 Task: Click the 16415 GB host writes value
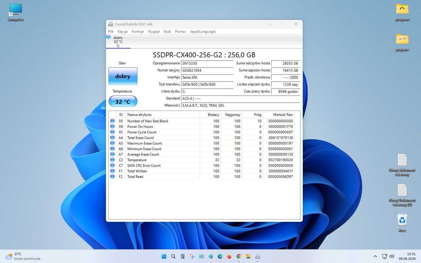tap(285, 70)
